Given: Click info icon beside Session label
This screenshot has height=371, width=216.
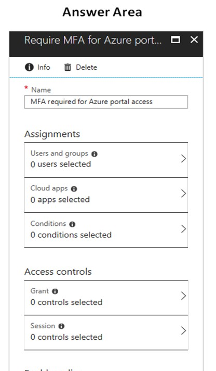Looking at the screenshot, I should (x=61, y=326).
